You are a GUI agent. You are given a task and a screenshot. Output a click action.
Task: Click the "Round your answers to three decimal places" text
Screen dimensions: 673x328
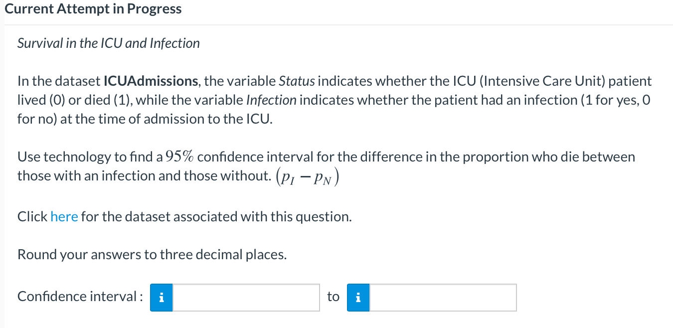point(152,255)
